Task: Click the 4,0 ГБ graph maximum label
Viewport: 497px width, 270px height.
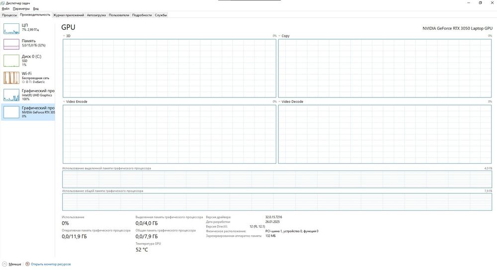Action: point(488,168)
